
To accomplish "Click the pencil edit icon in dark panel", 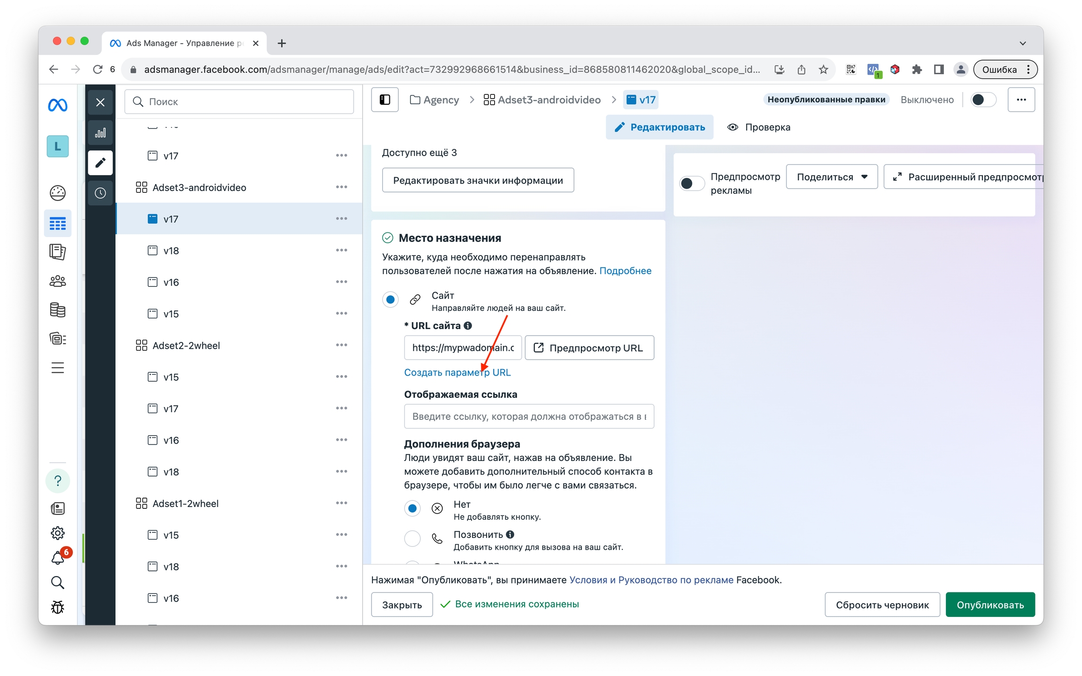I will tap(100, 163).
